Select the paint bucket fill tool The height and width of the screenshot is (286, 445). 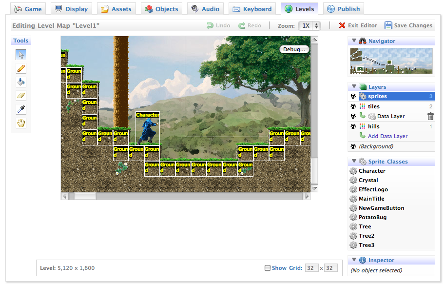point(21,82)
